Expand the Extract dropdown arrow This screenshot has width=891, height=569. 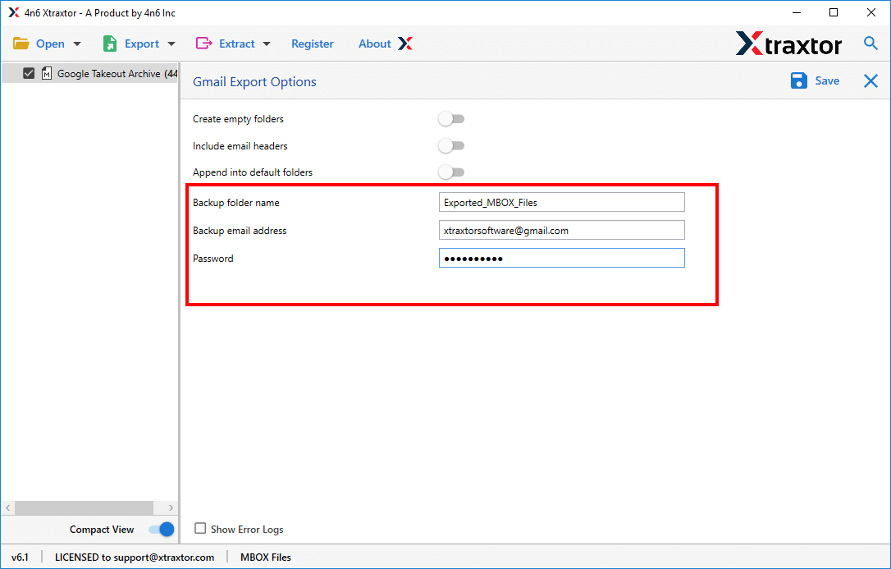tap(267, 44)
